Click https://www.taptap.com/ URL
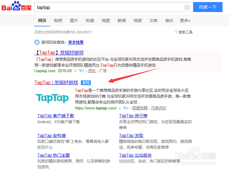 click(x=96, y=108)
